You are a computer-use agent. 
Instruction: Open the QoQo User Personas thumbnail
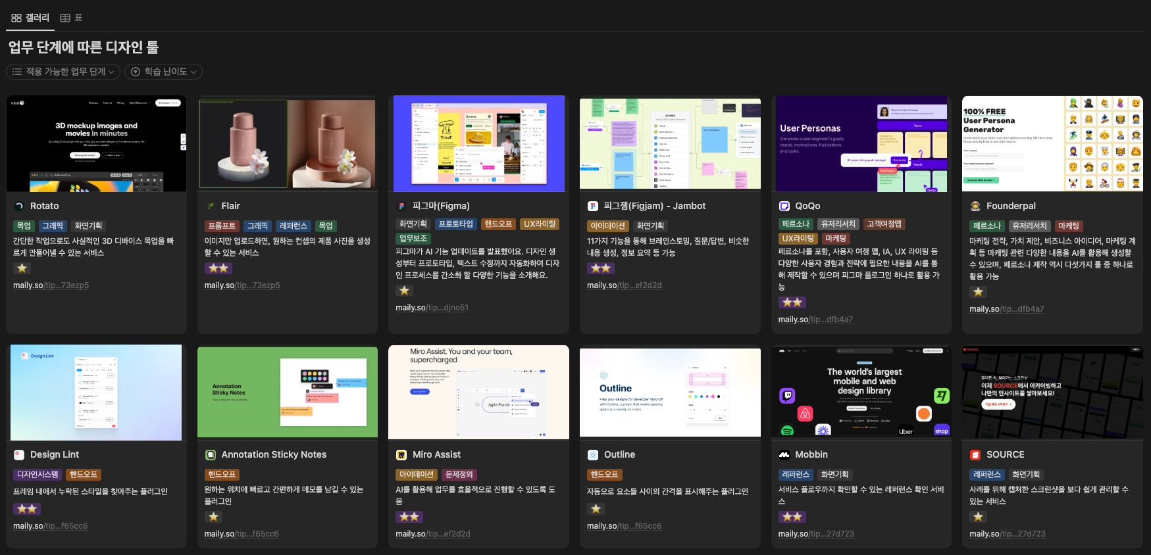pyautogui.click(x=861, y=144)
